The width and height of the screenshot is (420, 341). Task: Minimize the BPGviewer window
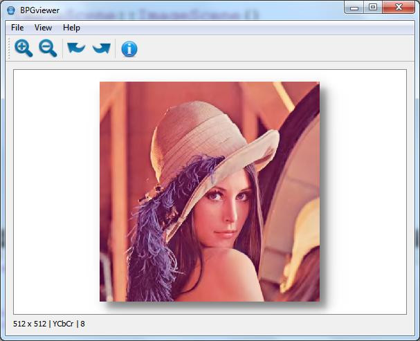[x=354, y=7]
